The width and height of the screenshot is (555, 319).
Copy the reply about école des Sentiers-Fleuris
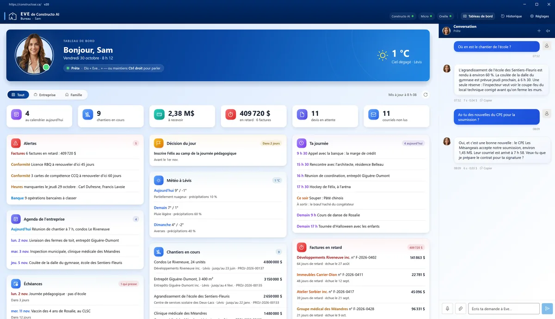tap(486, 100)
